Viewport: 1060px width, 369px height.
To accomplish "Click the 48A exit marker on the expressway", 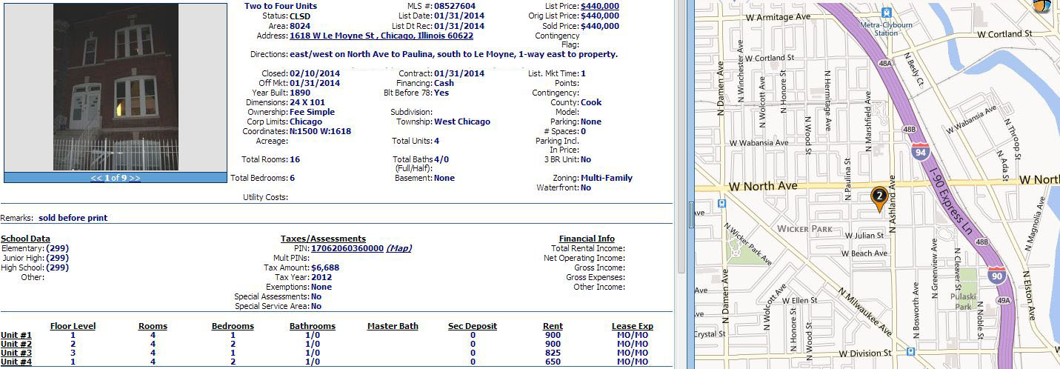I will 884,64.
